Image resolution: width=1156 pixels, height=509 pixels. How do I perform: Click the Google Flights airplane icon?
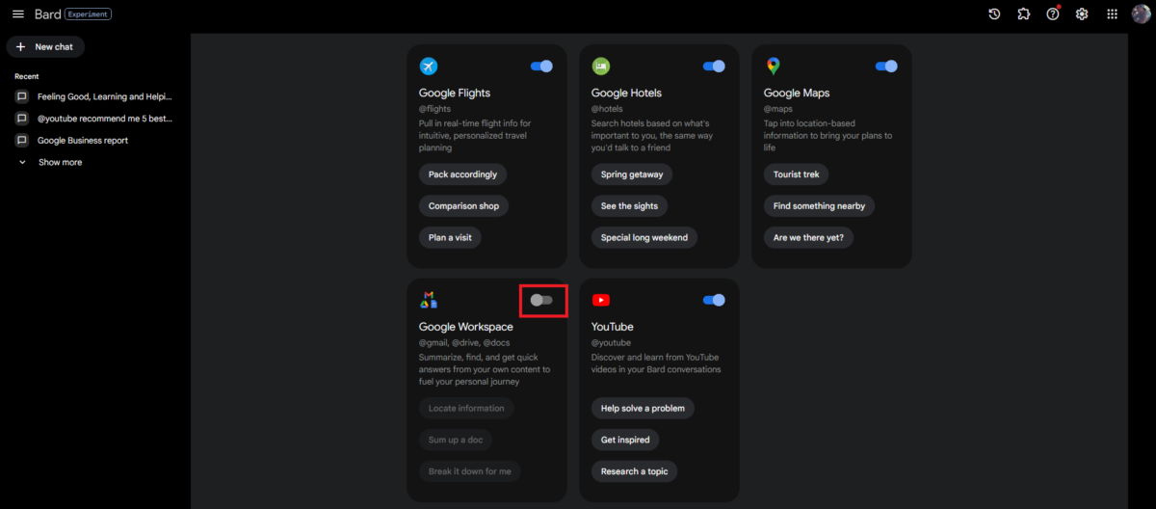click(429, 66)
